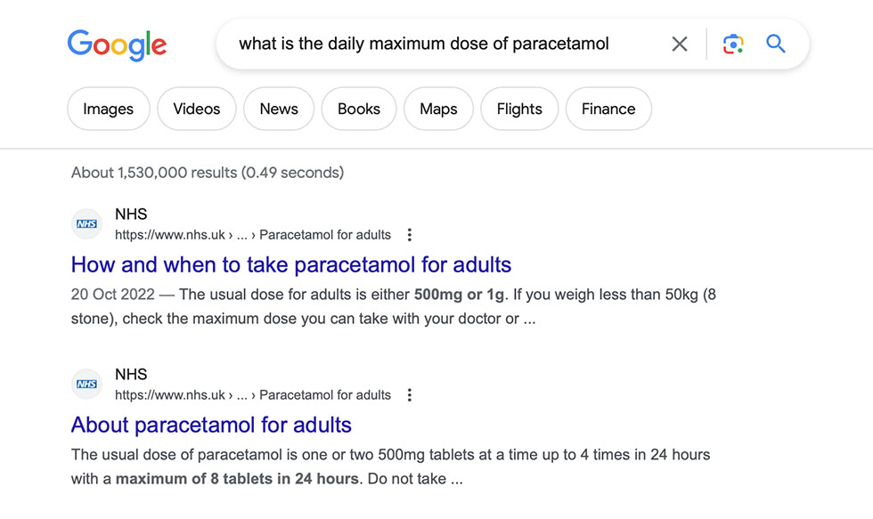The image size is (873, 519).
Task: Open the Flights filter
Action: click(519, 109)
